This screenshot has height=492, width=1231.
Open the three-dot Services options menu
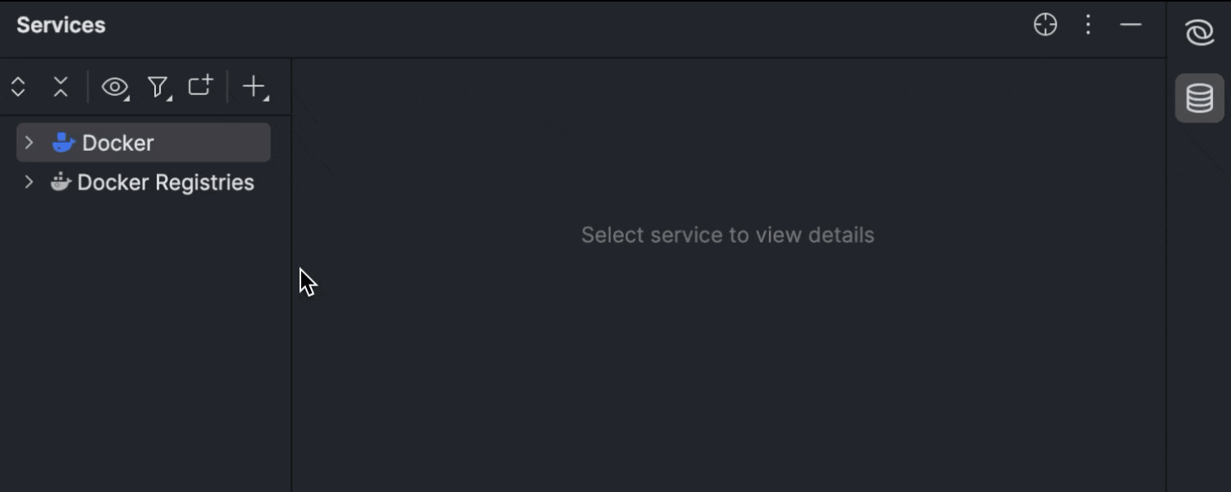(x=1088, y=25)
